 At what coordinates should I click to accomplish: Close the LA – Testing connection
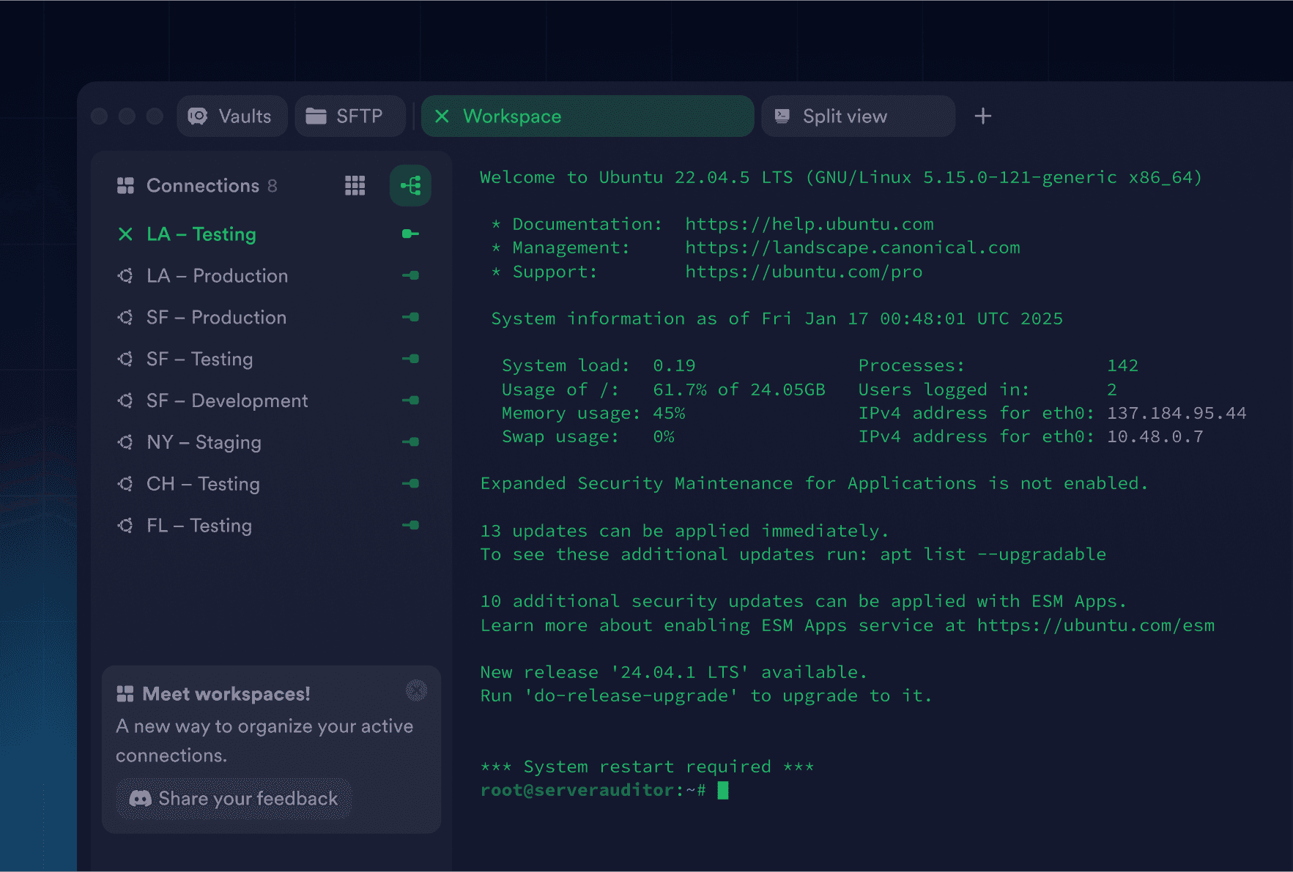[x=125, y=234]
